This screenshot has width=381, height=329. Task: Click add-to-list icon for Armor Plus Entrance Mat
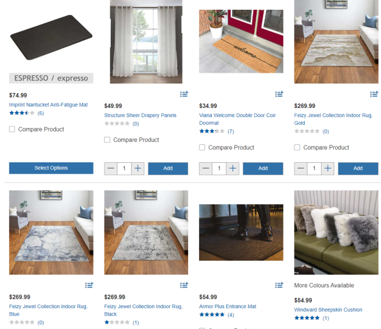coord(279,285)
